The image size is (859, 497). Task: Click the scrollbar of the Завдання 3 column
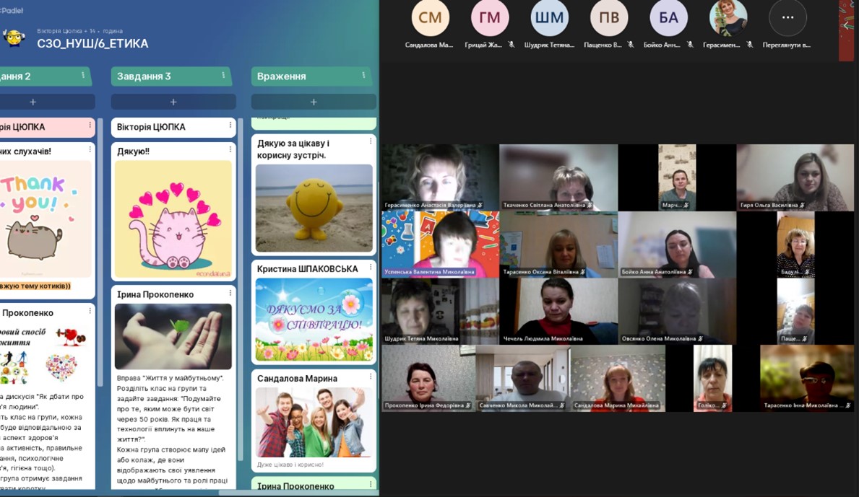tap(241, 290)
